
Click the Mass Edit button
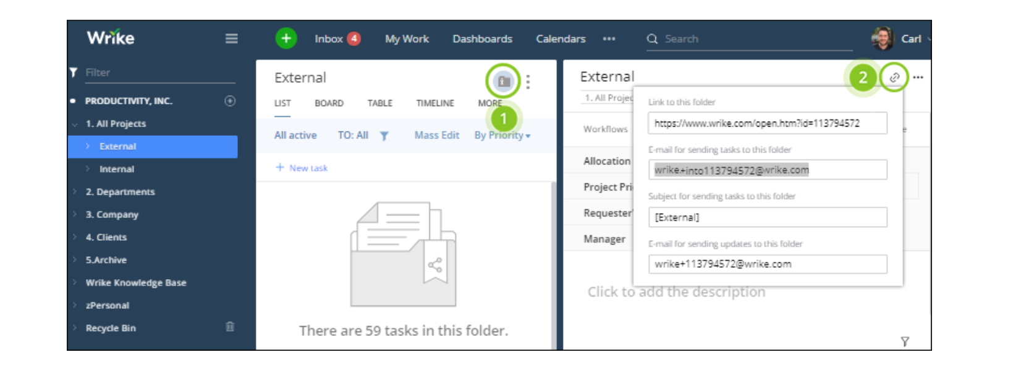click(436, 135)
